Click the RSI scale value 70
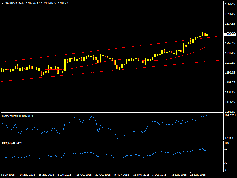237x178 pixels. click(x=226, y=151)
